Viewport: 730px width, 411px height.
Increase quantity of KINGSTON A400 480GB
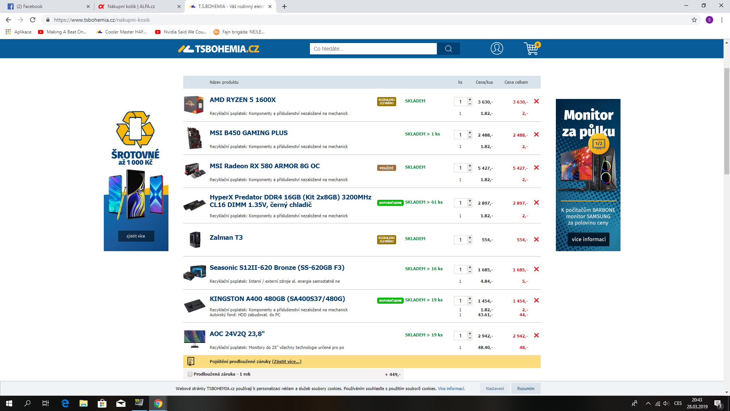coord(470,298)
